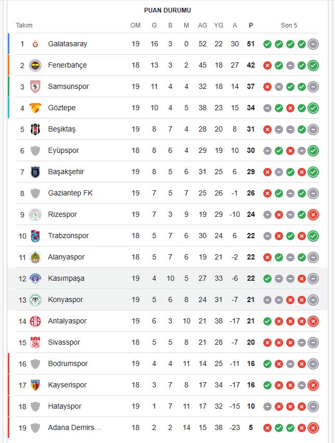Click the P points column header
Screen dimensions: 335x443
click(x=251, y=25)
